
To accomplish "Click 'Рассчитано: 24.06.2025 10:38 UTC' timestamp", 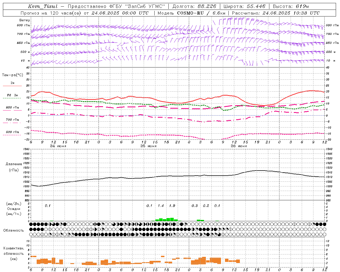I will pyautogui.click(x=276, y=13).
